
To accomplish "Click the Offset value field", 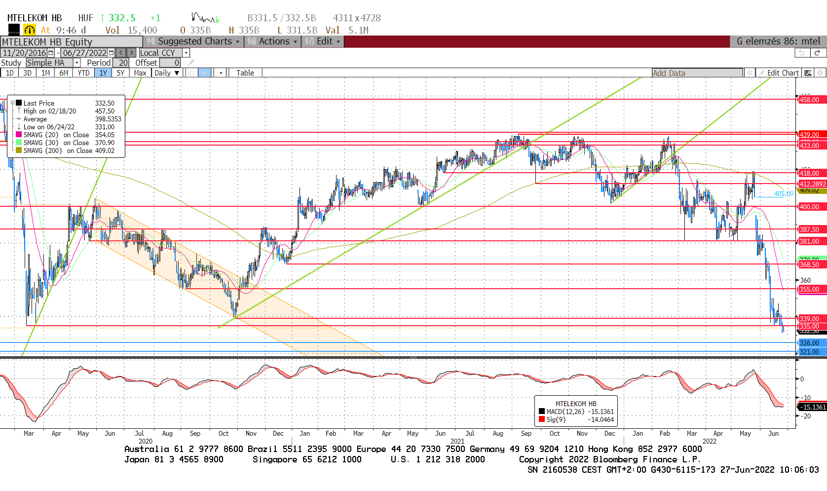I will (170, 63).
